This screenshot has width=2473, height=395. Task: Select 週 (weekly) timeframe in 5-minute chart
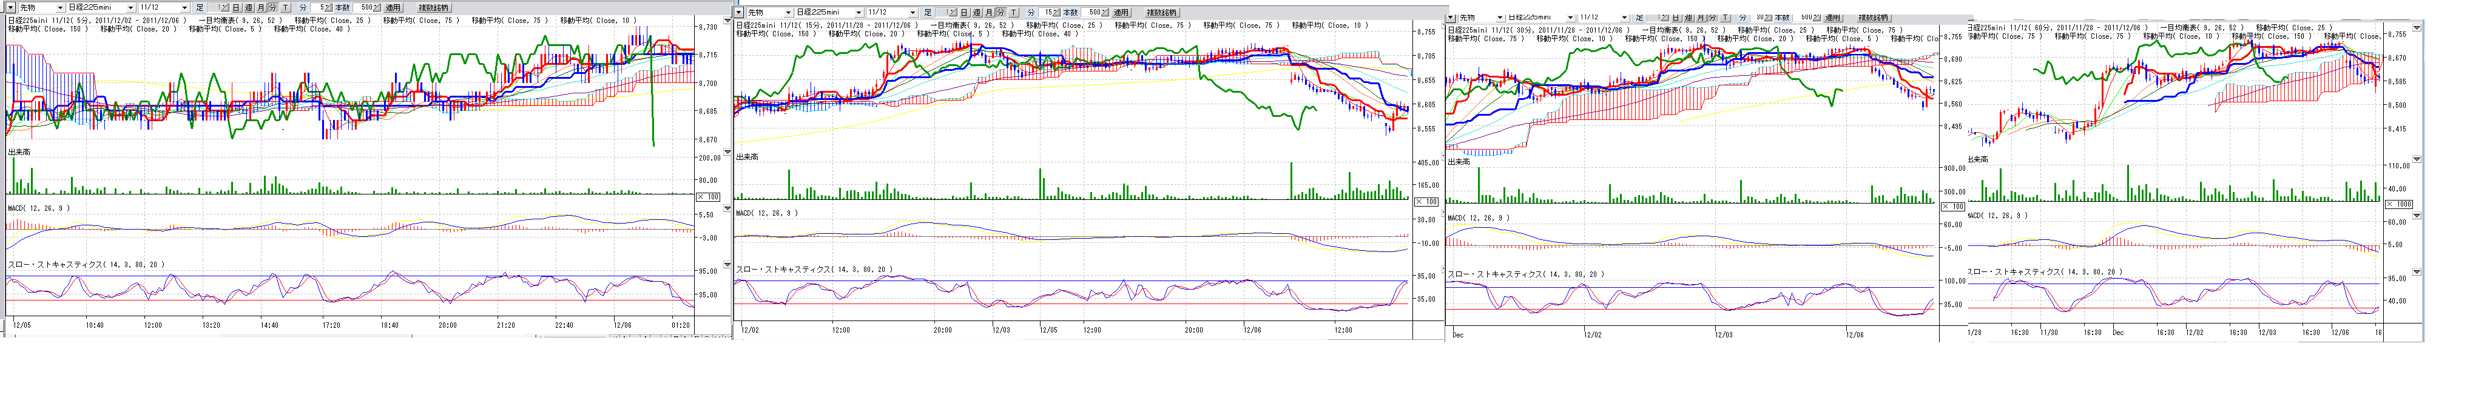tap(249, 8)
